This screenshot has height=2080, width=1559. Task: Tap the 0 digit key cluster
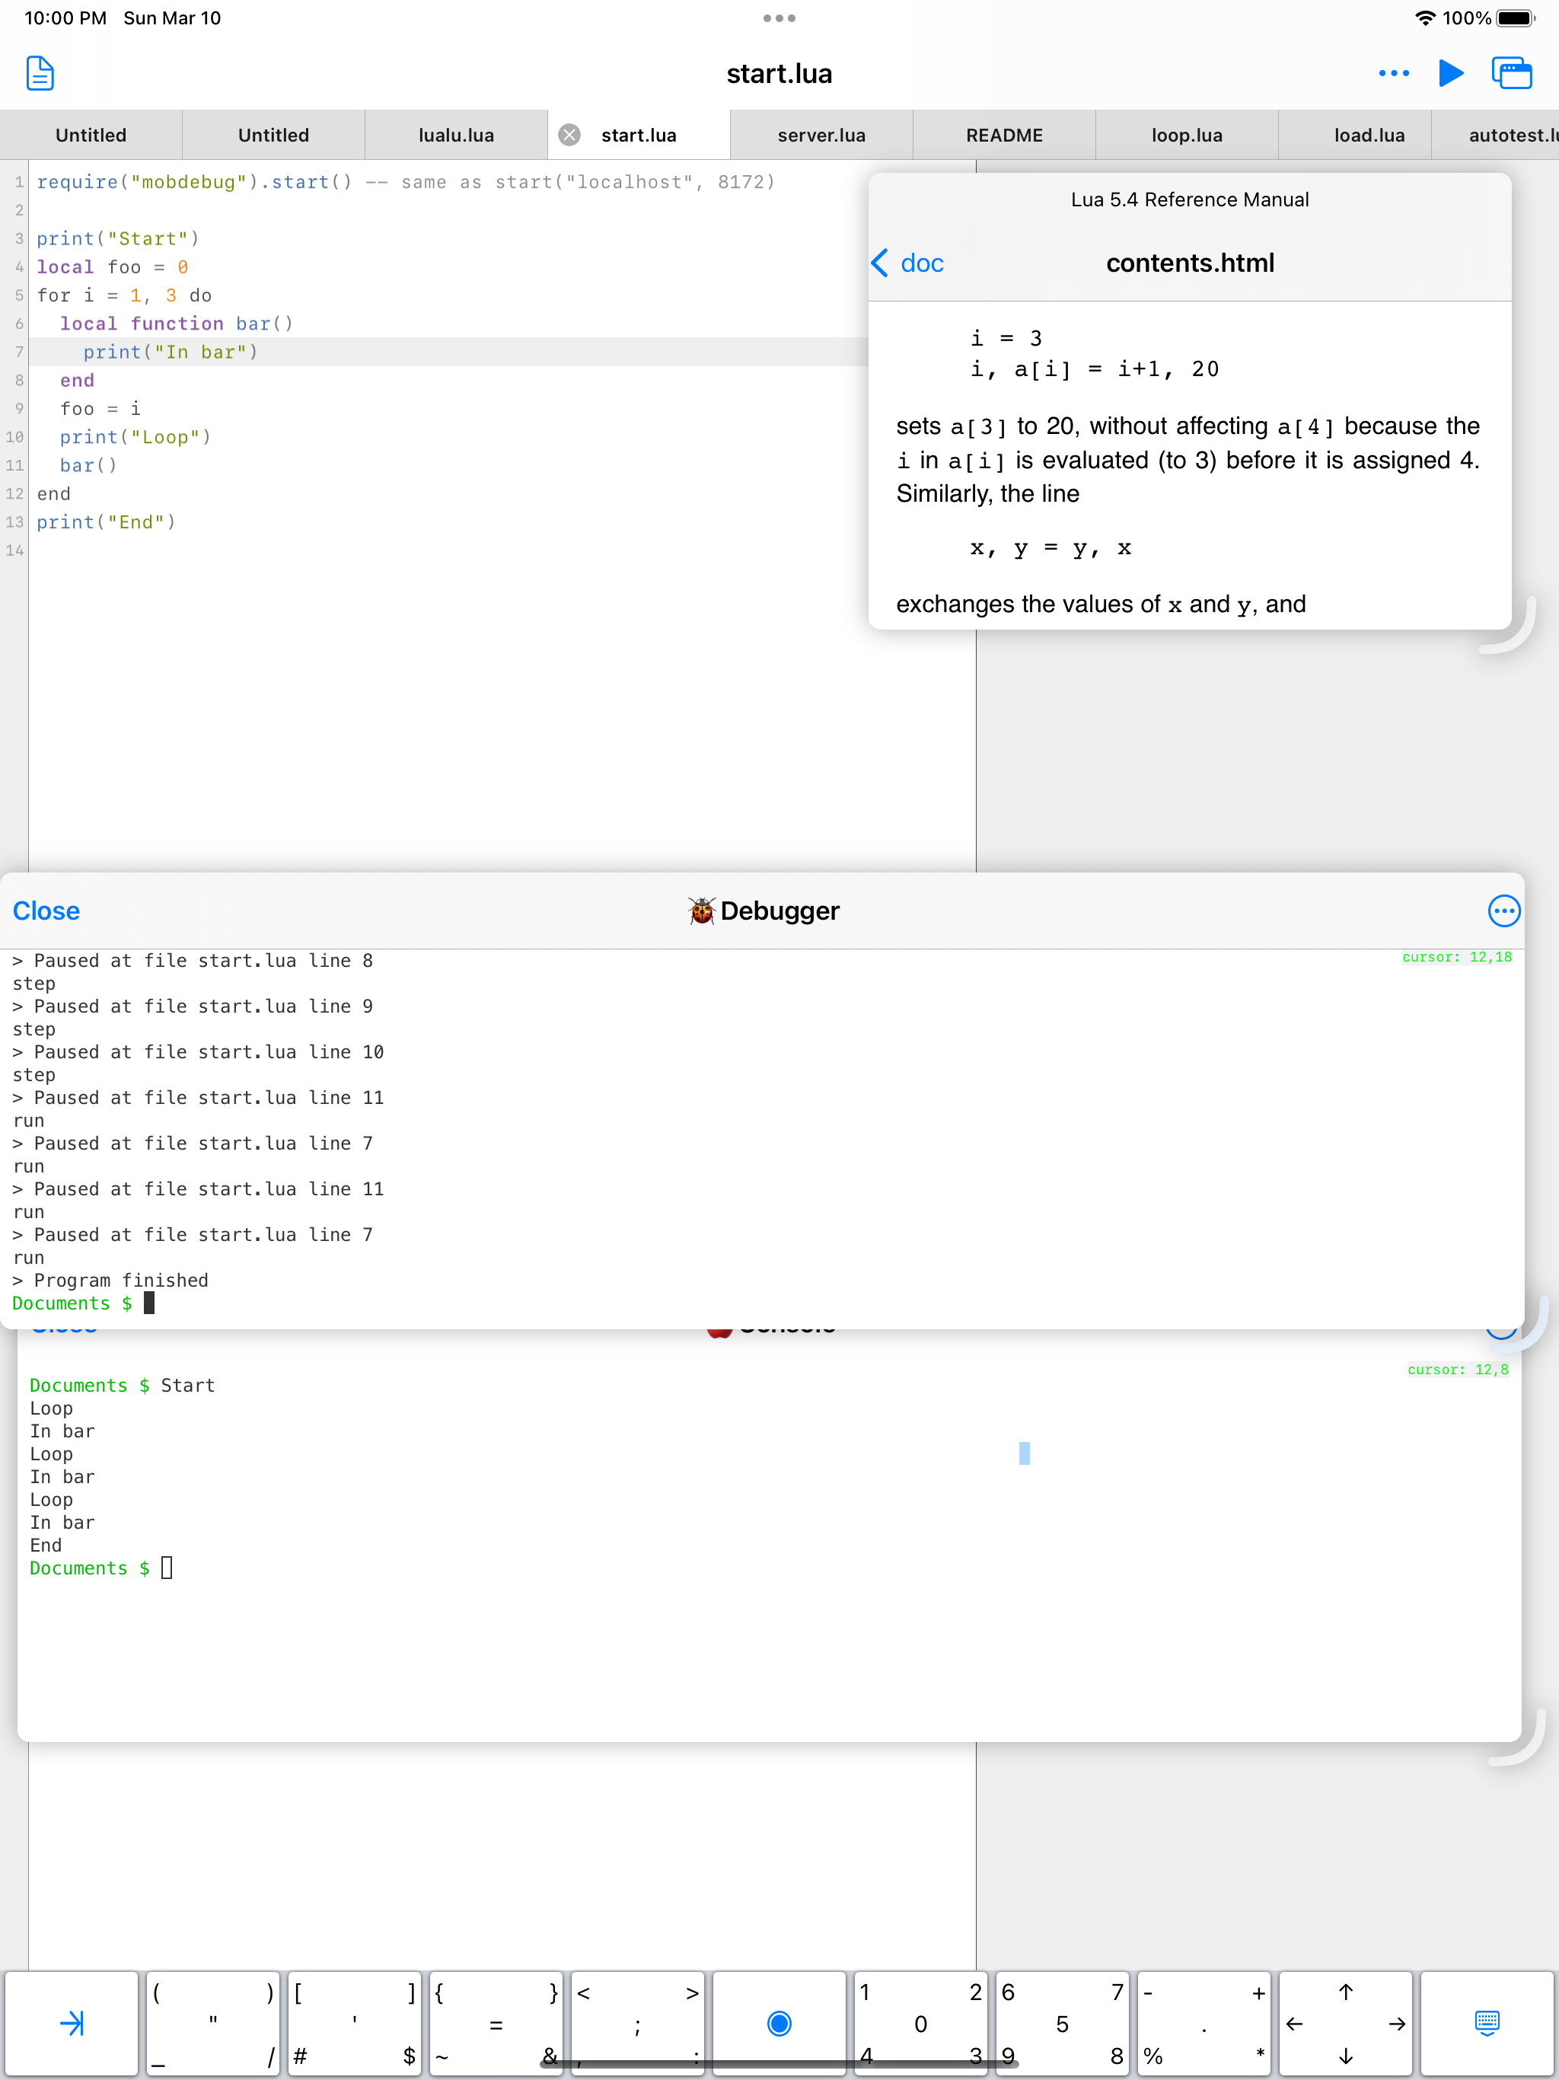click(920, 2023)
